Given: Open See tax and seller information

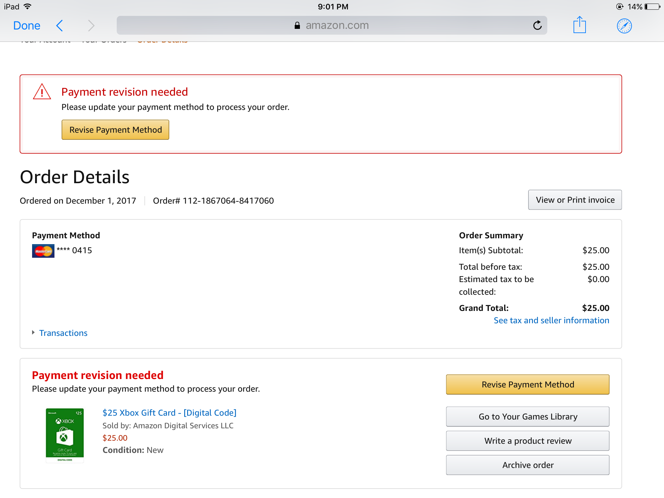Looking at the screenshot, I should click(x=551, y=320).
